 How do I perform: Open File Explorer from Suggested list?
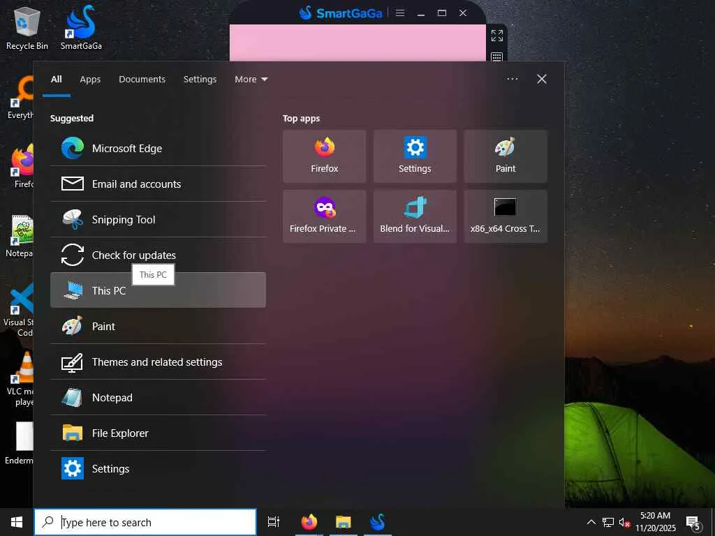[x=158, y=433]
